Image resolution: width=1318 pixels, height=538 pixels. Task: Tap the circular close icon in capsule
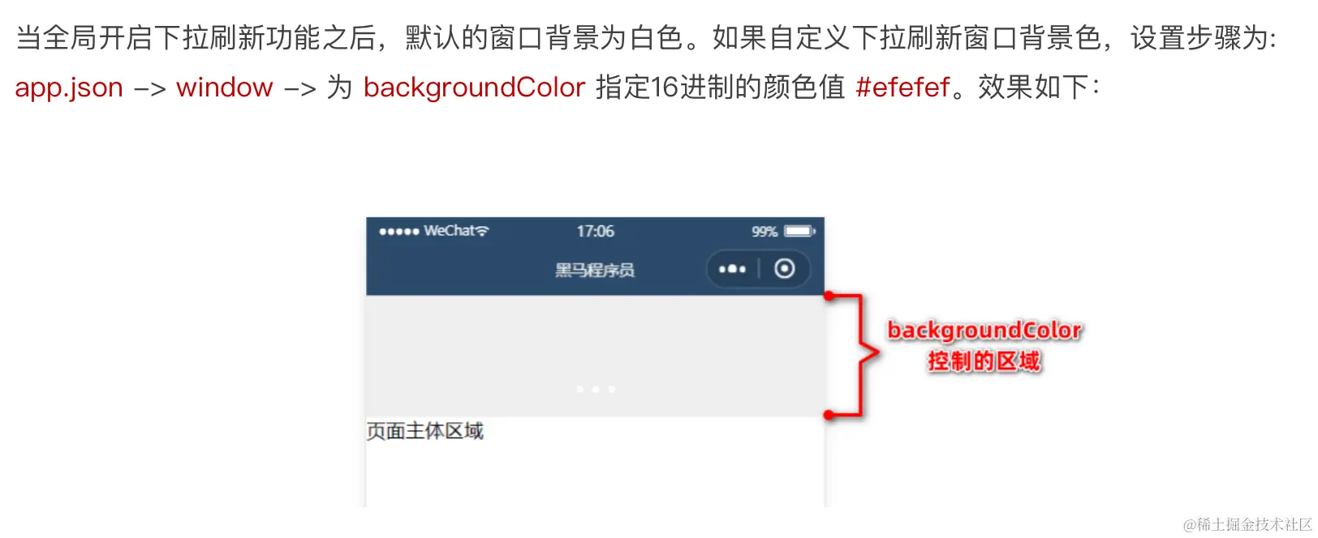pyautogui.click(x=784, y=268)
